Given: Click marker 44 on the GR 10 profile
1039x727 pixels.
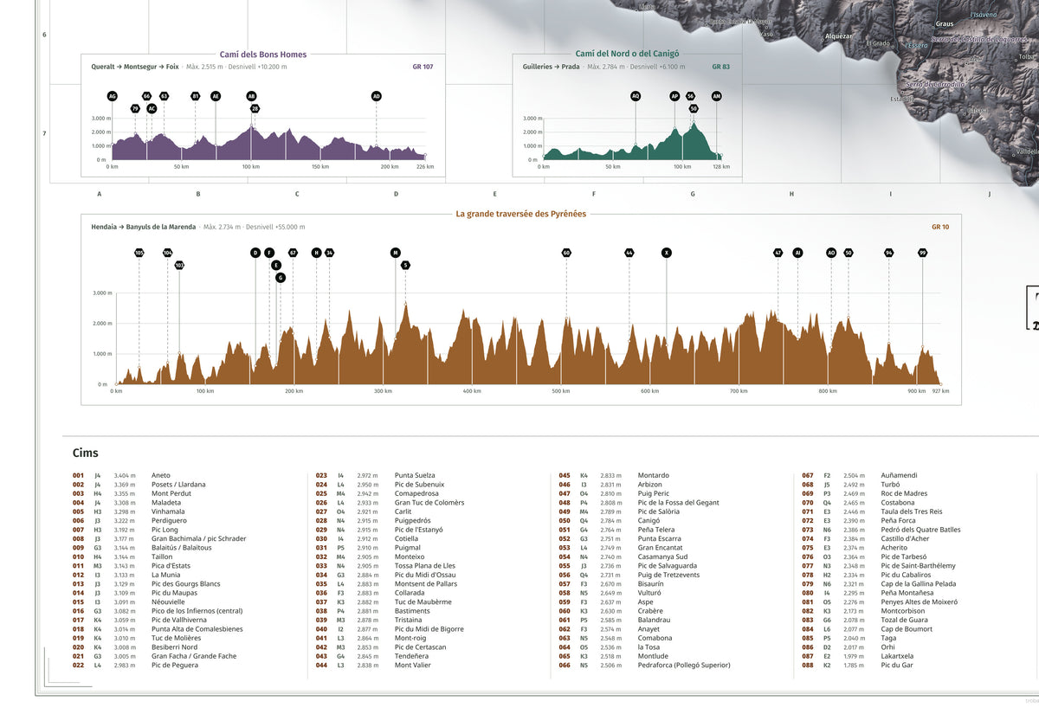Looking at the screenshot, I should pyautogui.click(x=629, y=253).
